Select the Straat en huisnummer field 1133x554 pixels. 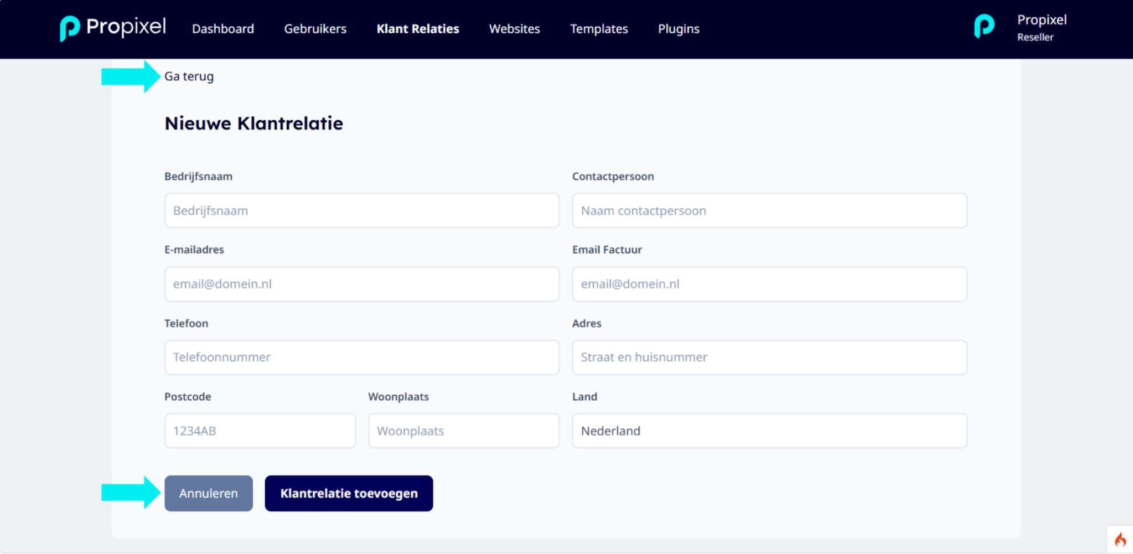click(769, 358)
